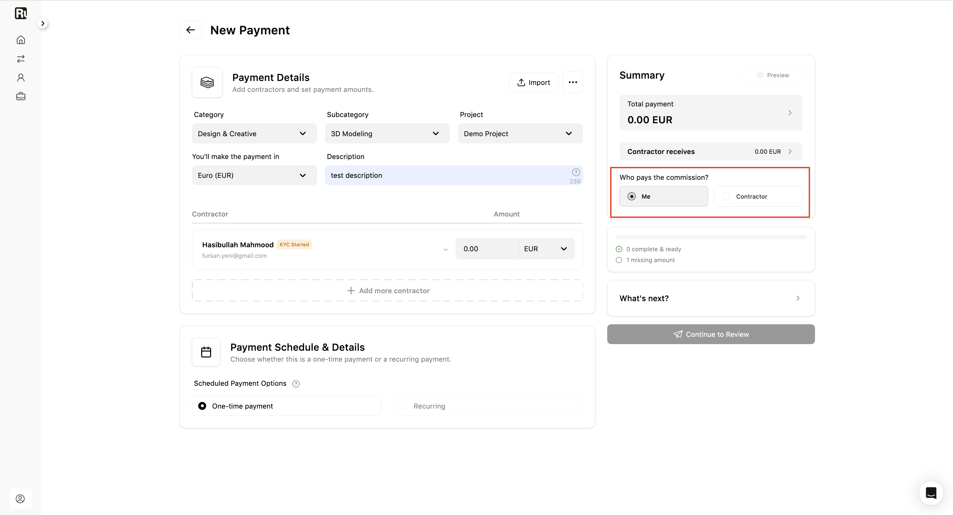953x515 pixels.
Task: Choose the Recurring payment option
Action: click(488, 406)
